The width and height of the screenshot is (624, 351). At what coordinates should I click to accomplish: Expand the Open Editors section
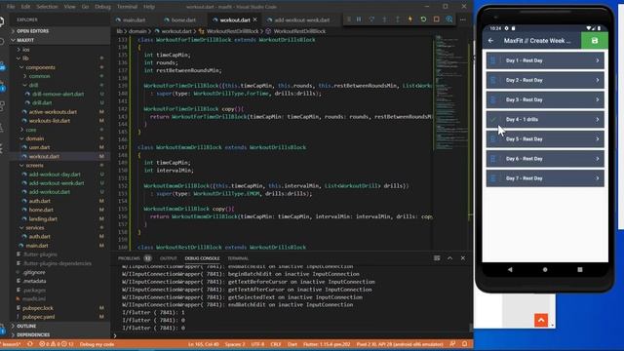pyautogui.click(x=32, y=31)
